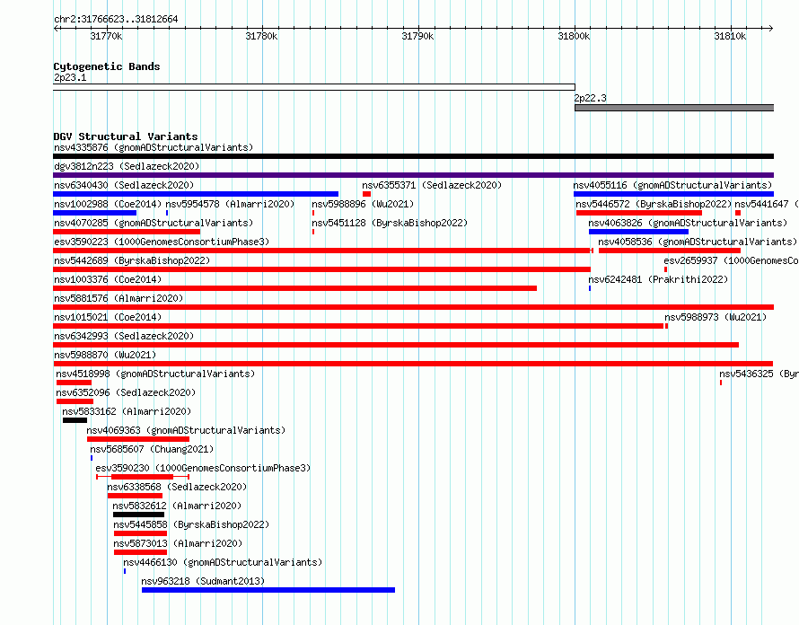Select the 2p23.1 cytogenetic band box
Screen dimensions: 799x625
tap(314, 87)
